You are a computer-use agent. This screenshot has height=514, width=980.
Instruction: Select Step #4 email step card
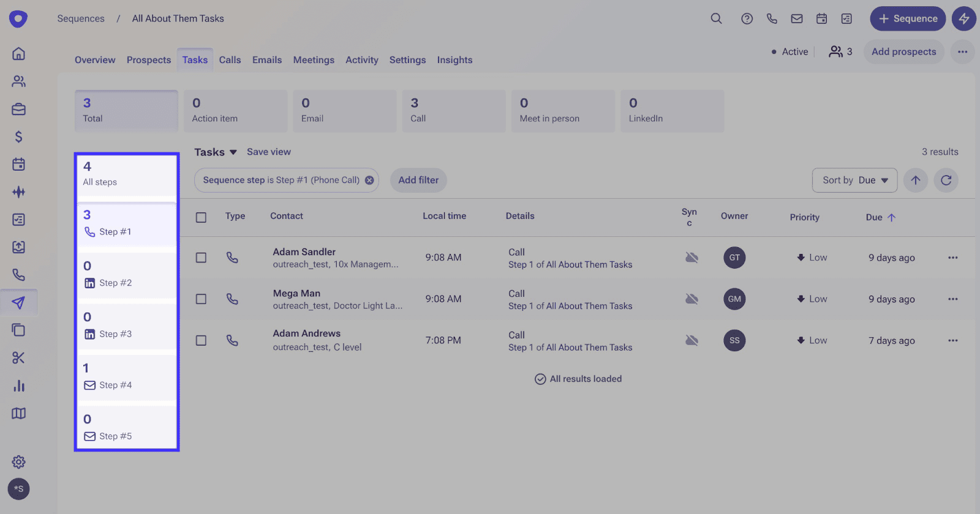point(127,376)
